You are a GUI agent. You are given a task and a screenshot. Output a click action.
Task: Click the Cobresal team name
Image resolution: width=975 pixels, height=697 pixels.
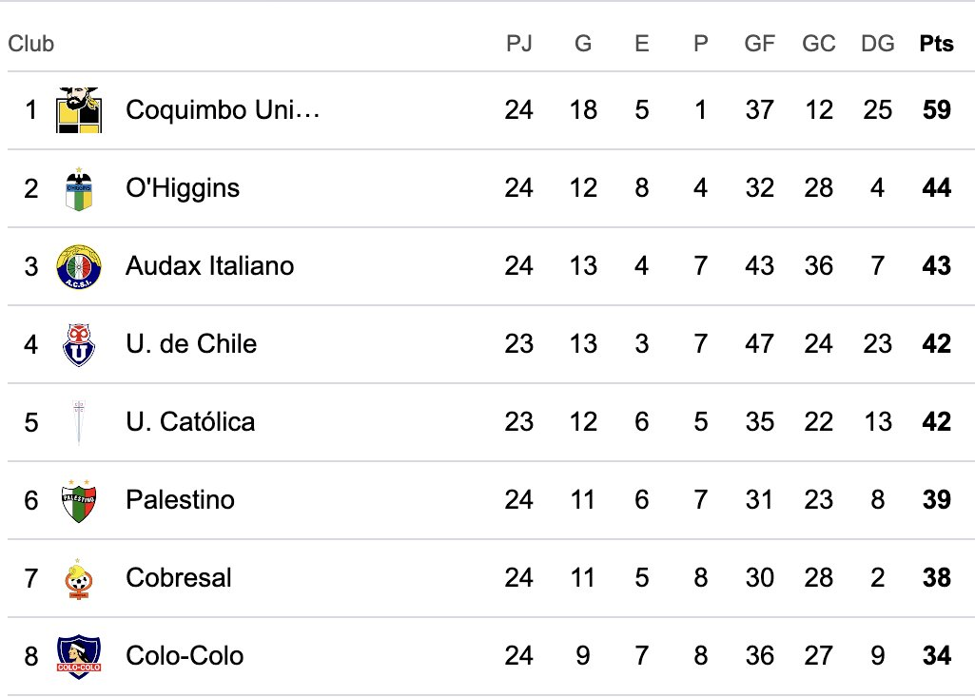(x=178, y=578)
